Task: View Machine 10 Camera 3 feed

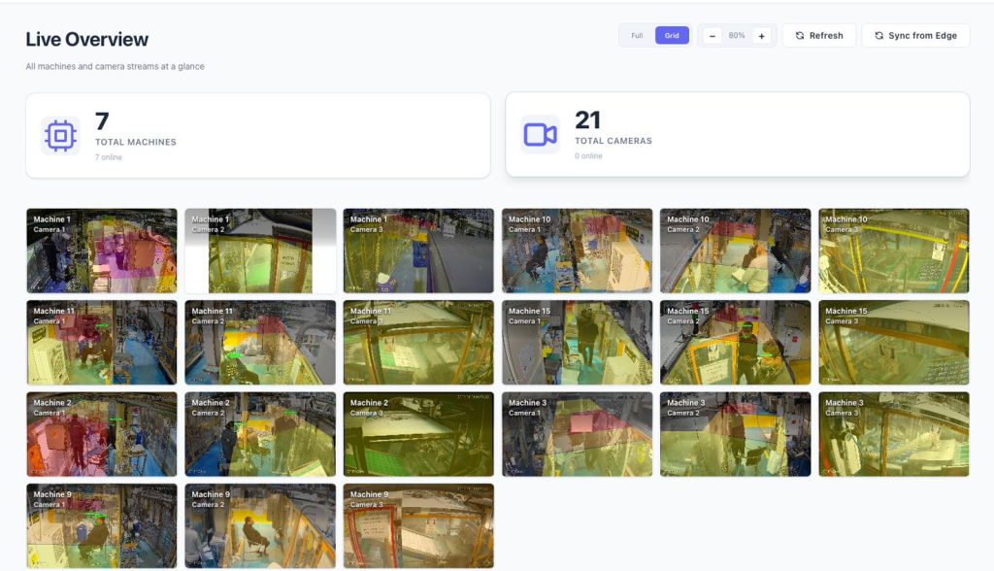Action: (x=893, y=251)
